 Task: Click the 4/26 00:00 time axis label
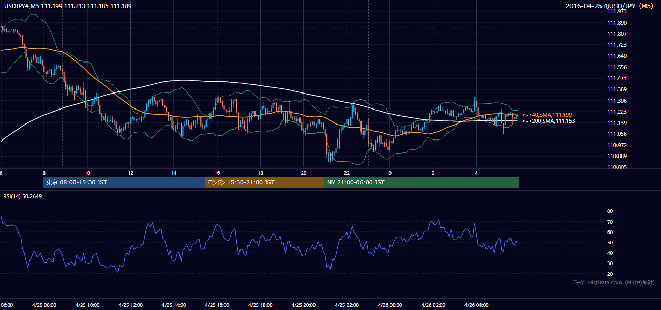(x=390, y=305)
